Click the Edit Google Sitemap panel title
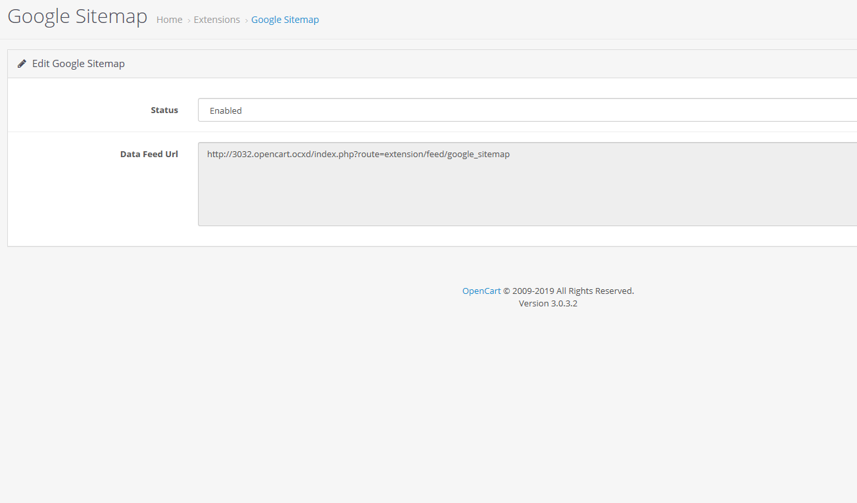This screenshot has height=503, width=857. (x=78, y=64)
